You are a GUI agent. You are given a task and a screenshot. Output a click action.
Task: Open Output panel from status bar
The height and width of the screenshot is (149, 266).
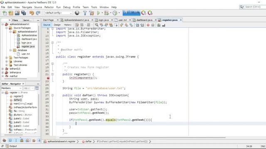[11, 146]
